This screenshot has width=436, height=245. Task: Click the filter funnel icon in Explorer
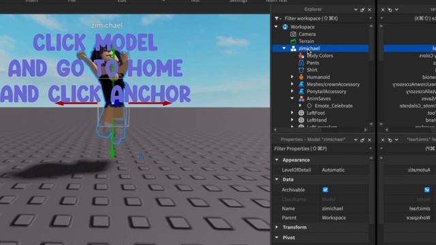point(277,18)
